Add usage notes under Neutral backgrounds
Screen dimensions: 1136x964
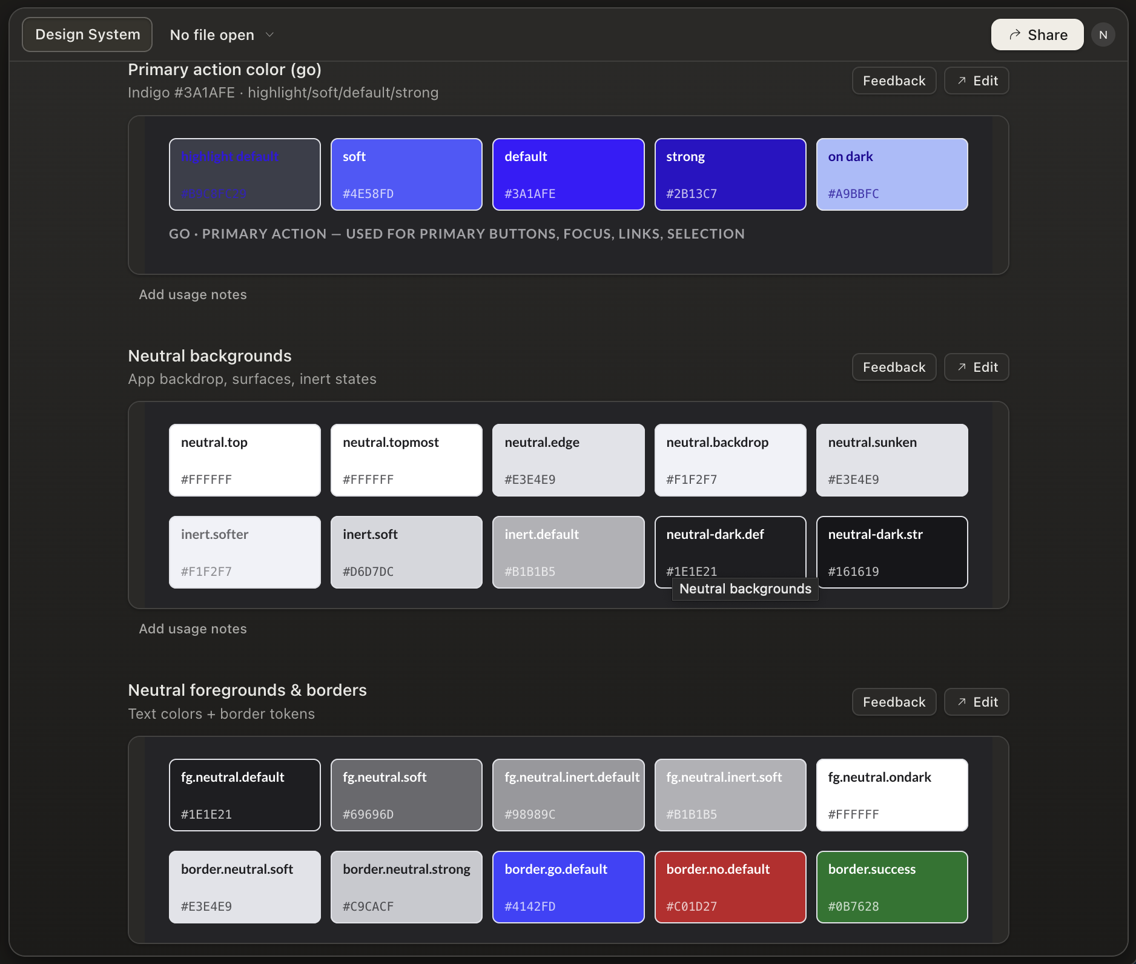coord(193,629)
